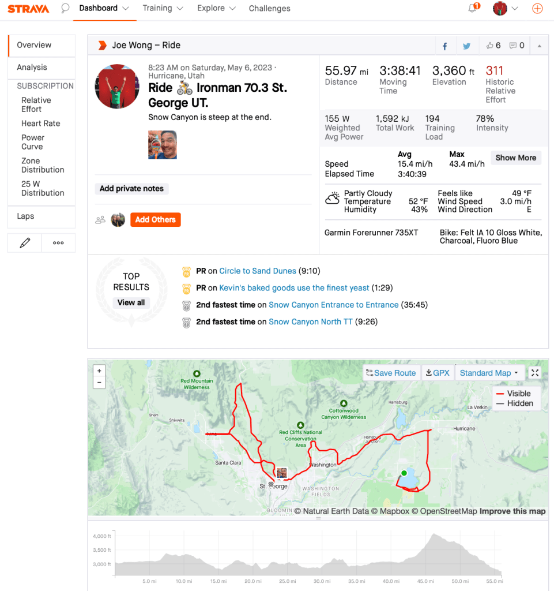This screenshot has height=591, width=554.
Task: Share the ride on Facebook
Action: pos(445,46)
